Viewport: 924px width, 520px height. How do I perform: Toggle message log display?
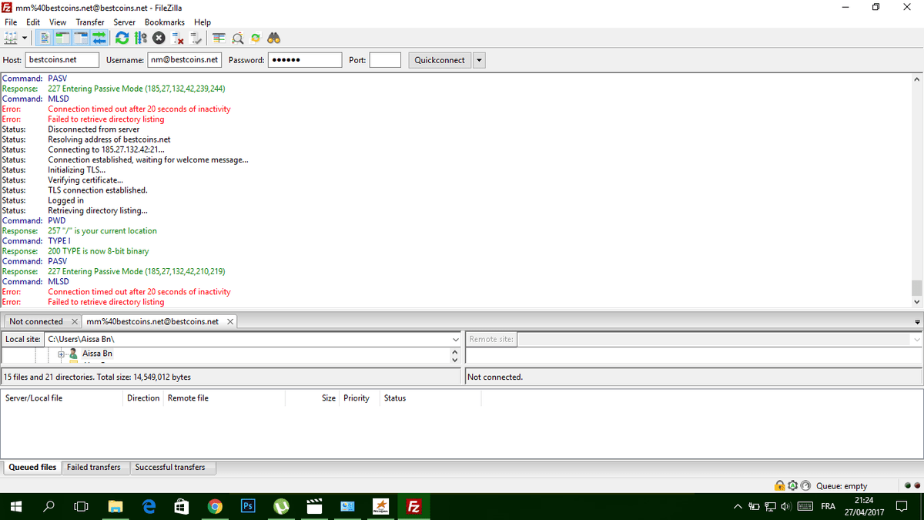[45, 38]
